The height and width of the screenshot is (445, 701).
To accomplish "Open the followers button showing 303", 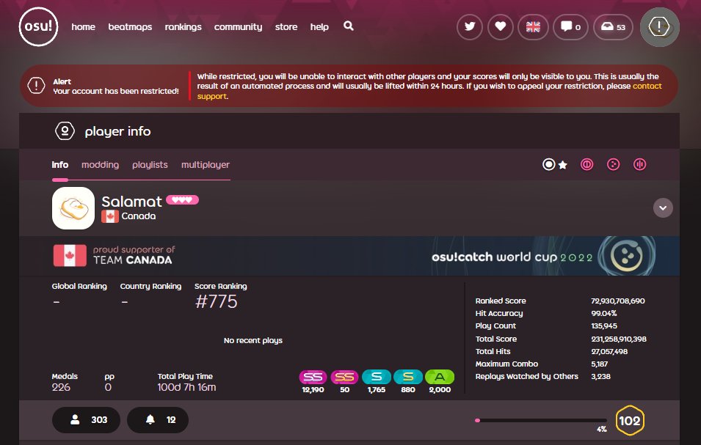I will pos(87,420).
